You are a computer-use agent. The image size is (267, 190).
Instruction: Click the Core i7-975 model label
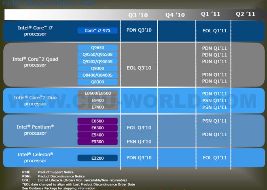(x=97, y=30)
